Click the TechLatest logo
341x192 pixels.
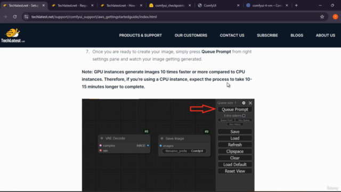(13, 36)
